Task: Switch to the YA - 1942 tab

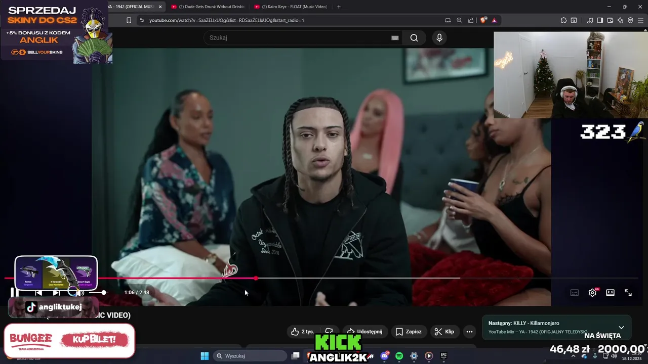Action: (133, 7)
